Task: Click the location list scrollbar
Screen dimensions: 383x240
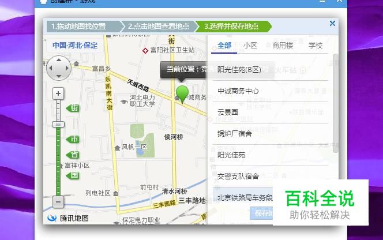Action: [335, 103]
